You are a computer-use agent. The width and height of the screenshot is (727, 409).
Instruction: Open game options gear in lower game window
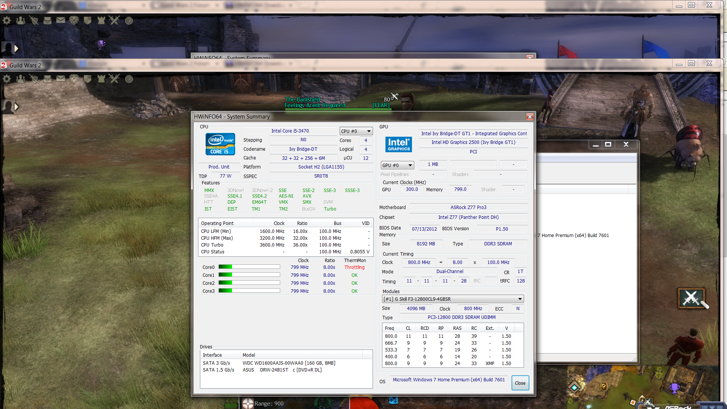tap(7, 79)
